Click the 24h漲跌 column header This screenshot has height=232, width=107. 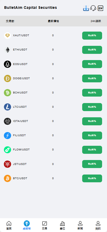(x=96, y=21)
